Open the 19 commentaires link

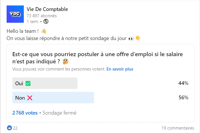click(x=178, y=128)
